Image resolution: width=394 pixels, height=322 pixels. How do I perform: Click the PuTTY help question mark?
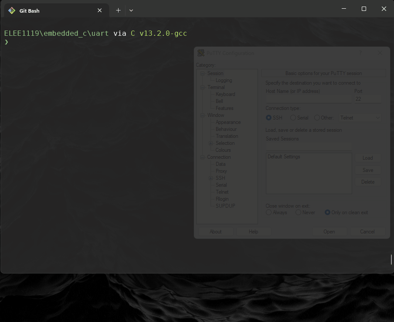point(360,53)
